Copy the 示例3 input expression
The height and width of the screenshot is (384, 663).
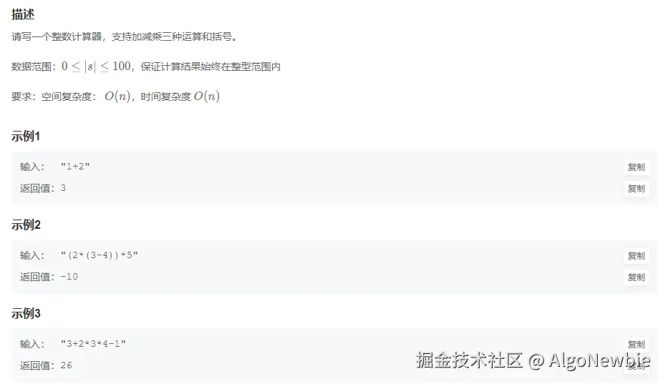pos(636,344)
